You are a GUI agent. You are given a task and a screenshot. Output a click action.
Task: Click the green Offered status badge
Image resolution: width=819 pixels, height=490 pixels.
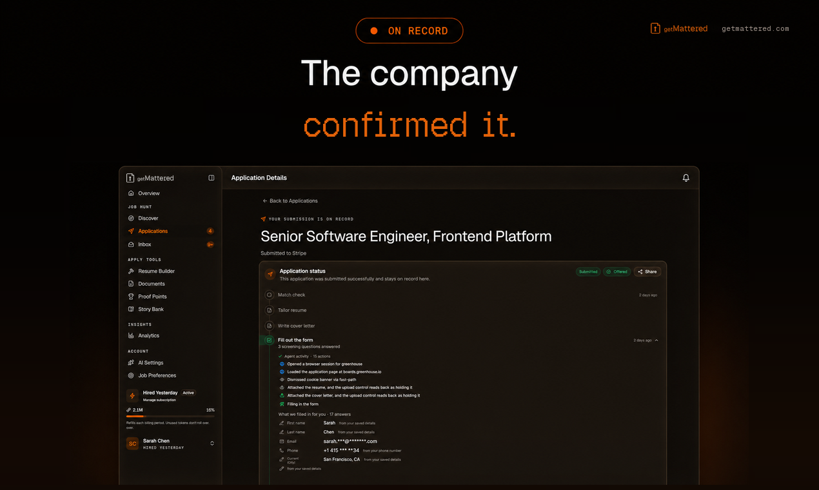[617, 272]
